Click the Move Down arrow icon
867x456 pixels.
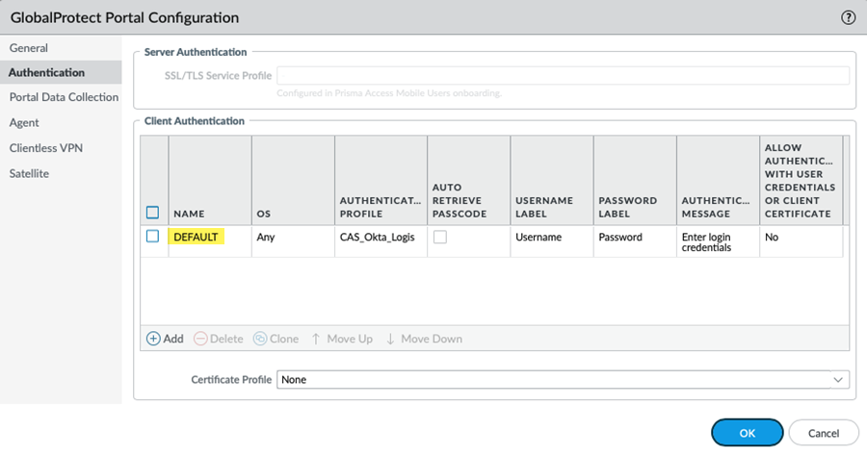coord(390,339)
